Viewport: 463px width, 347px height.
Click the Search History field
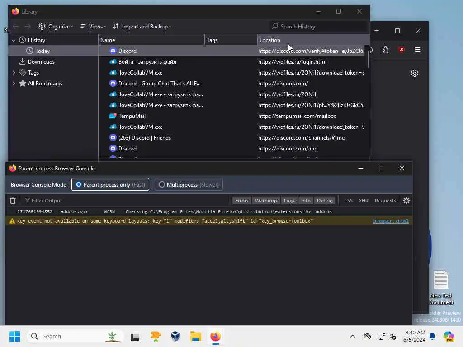tap(318, 27)
